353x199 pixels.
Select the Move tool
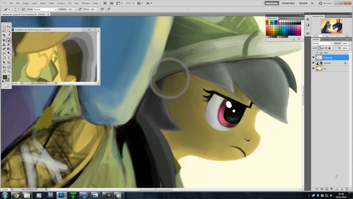coord(9,27)
